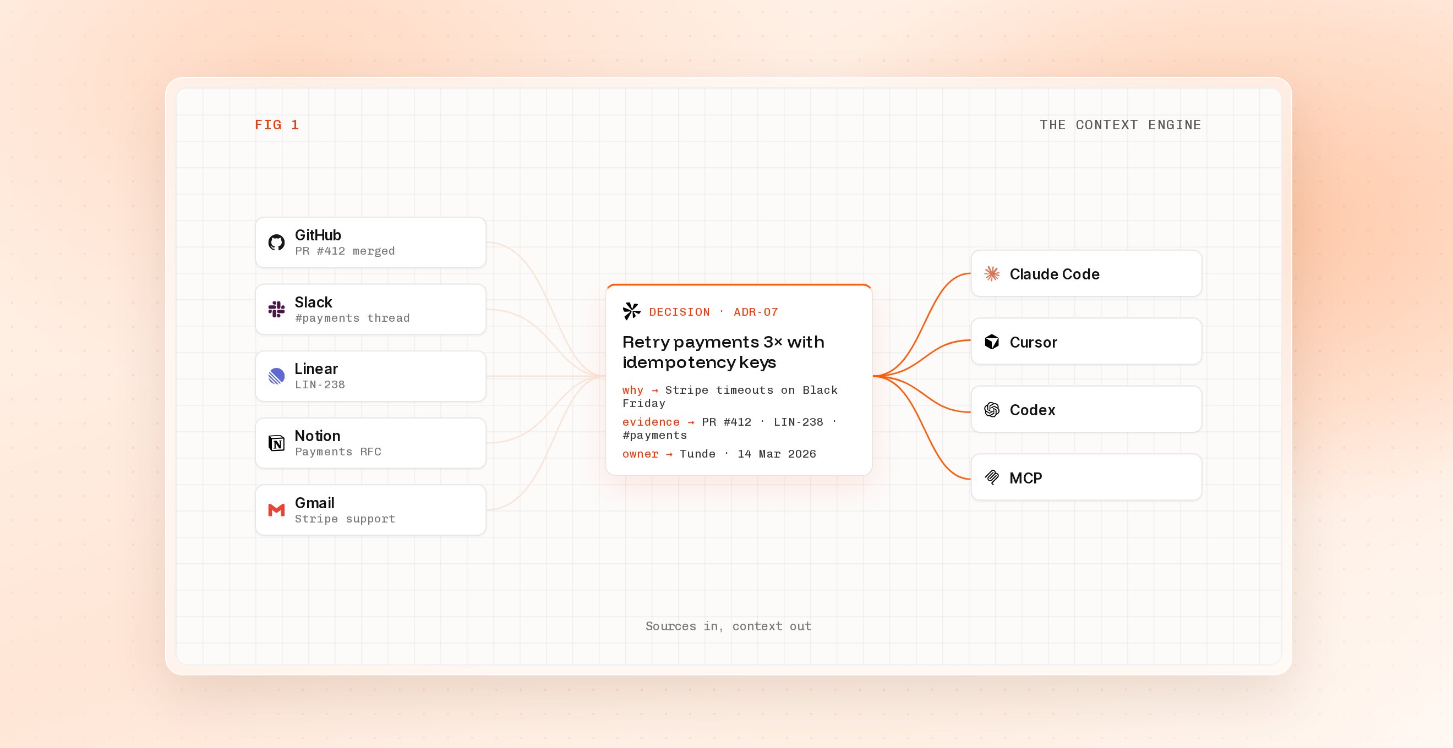This screenshot has height=748, width=1453.
Task: Click the GitHub octocat icon
Action: coord(276,243)
